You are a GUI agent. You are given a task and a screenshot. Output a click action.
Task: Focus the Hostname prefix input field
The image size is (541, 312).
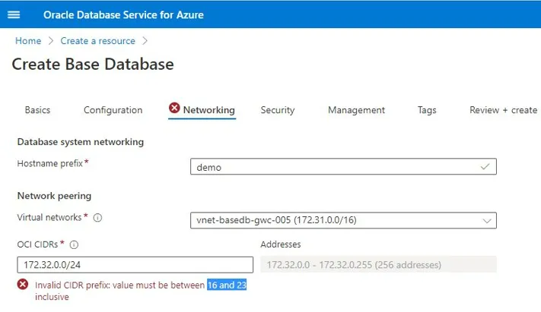click(343, 167)
